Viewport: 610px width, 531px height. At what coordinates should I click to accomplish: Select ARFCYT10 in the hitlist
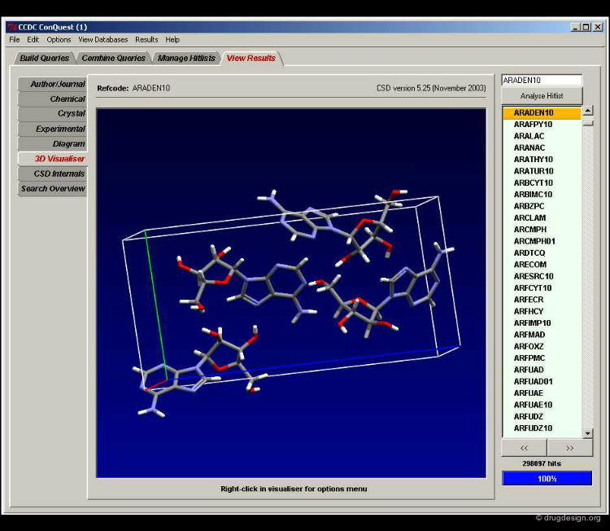point(542,288)
